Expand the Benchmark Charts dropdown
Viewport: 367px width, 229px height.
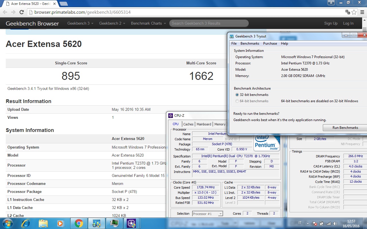149,23
